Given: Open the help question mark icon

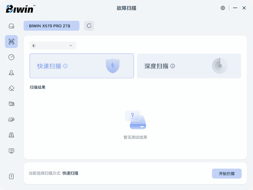Looking at the screenshot, I should pyautogui.click(x=11, y=177).
